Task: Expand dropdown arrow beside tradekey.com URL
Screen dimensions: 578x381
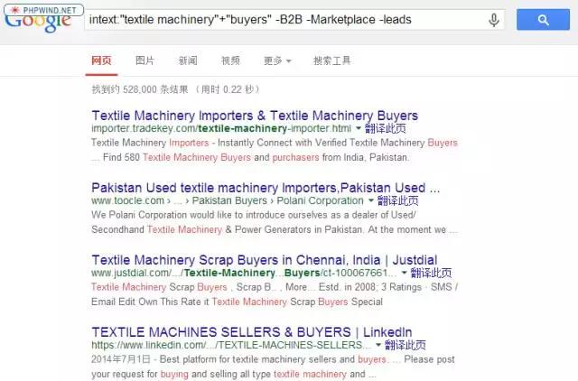Action: point(358,129)
